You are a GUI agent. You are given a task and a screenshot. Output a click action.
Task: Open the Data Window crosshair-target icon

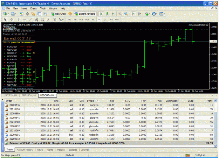tap(27, 14)
